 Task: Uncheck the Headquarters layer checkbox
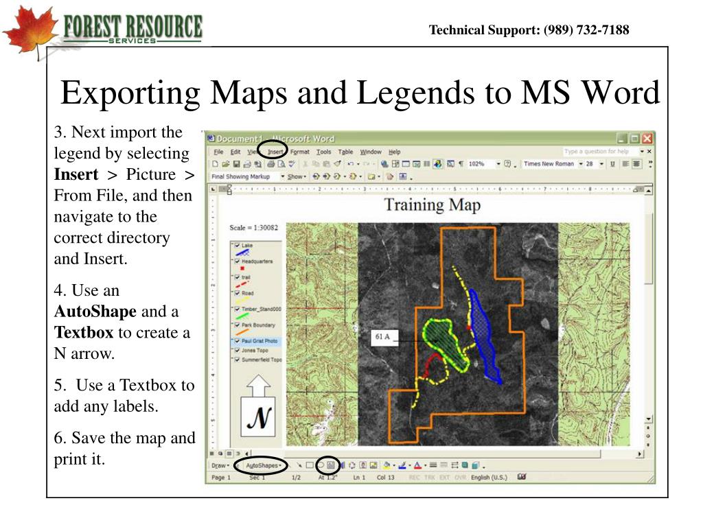(238, 261)
